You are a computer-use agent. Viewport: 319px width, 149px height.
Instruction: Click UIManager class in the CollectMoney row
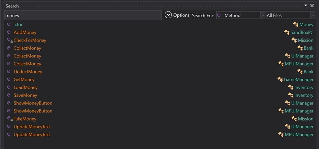coord(302,56)
